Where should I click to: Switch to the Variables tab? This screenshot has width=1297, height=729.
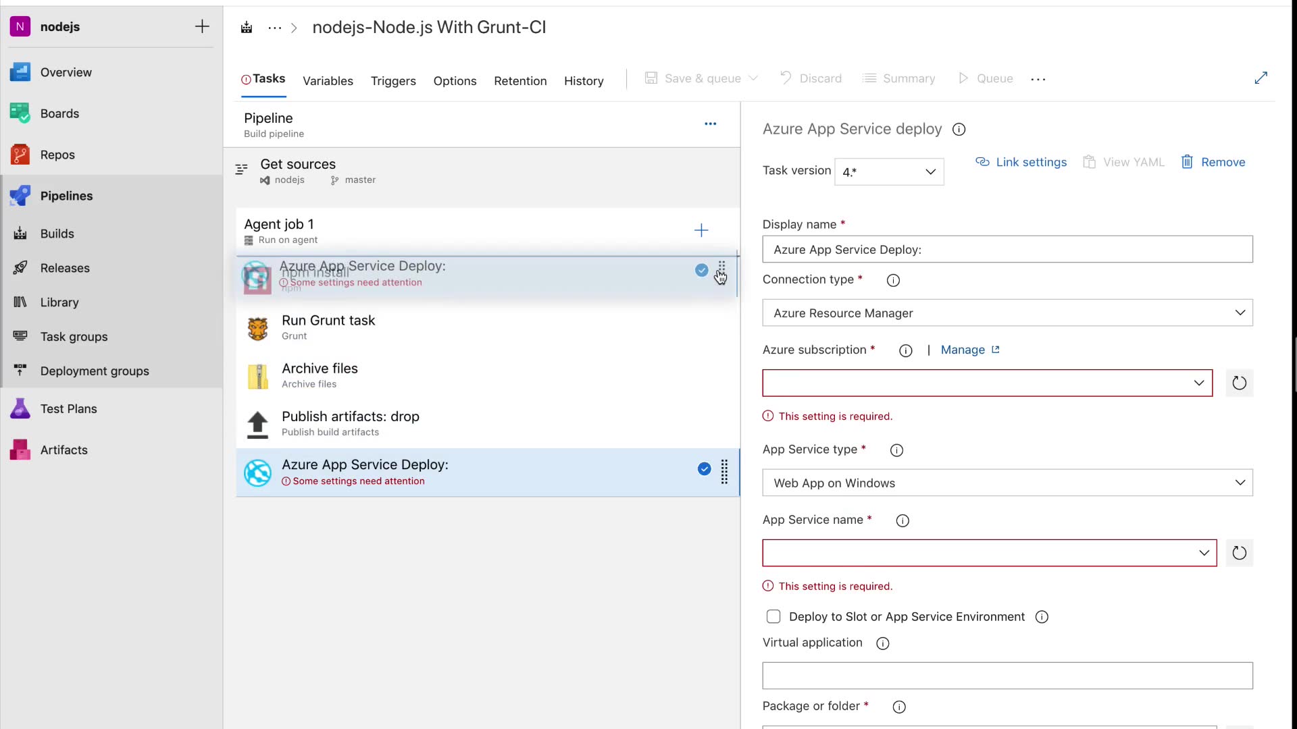click(328, 81)
